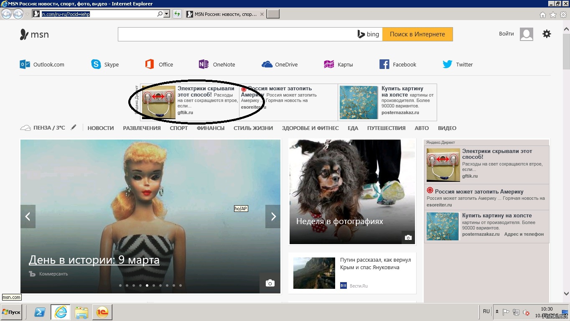
Task: Open the СТИЛЬ ЖИЗНИ section
Action: 253,128
